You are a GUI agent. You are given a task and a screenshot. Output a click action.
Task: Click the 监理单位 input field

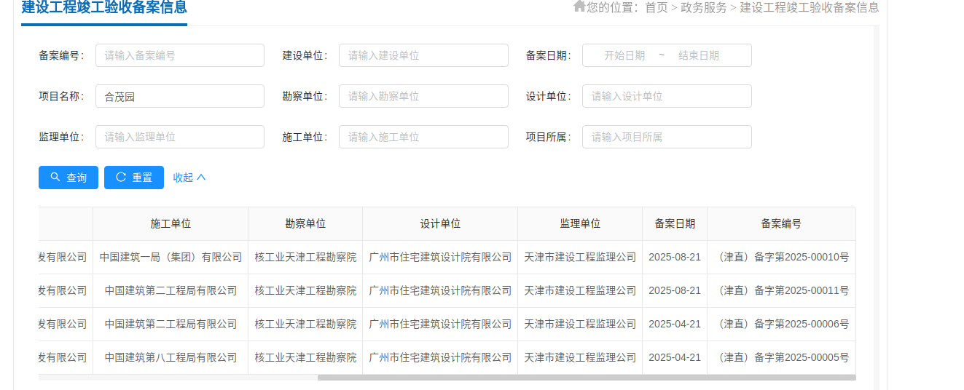(x=180, y=137)
